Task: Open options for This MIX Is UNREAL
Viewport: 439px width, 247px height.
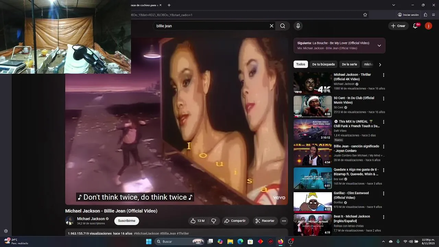Action: 383,122
